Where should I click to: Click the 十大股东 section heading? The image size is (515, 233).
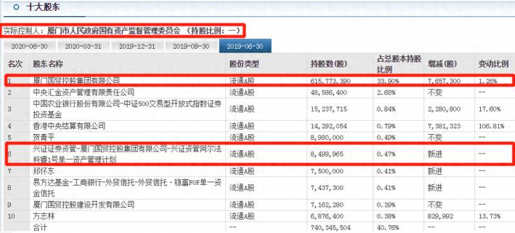click(43, 7)
